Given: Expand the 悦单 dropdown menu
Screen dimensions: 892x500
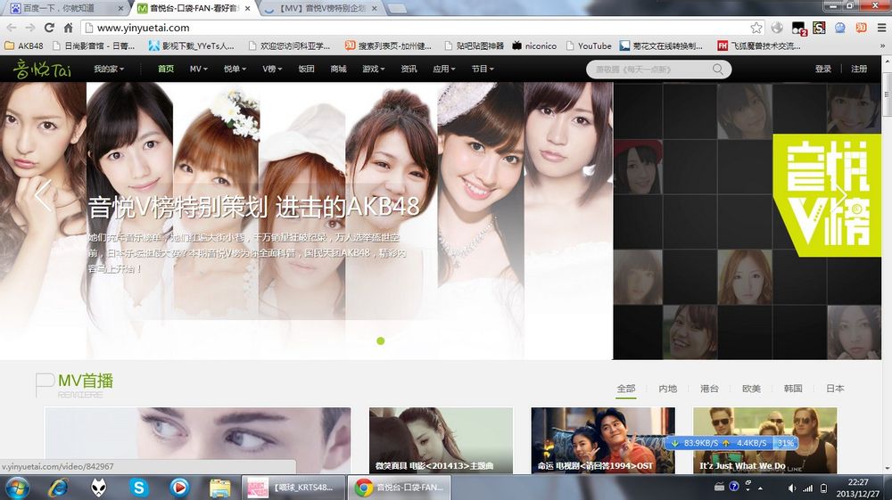Looking at the screenshot, I should click(235, 69).
